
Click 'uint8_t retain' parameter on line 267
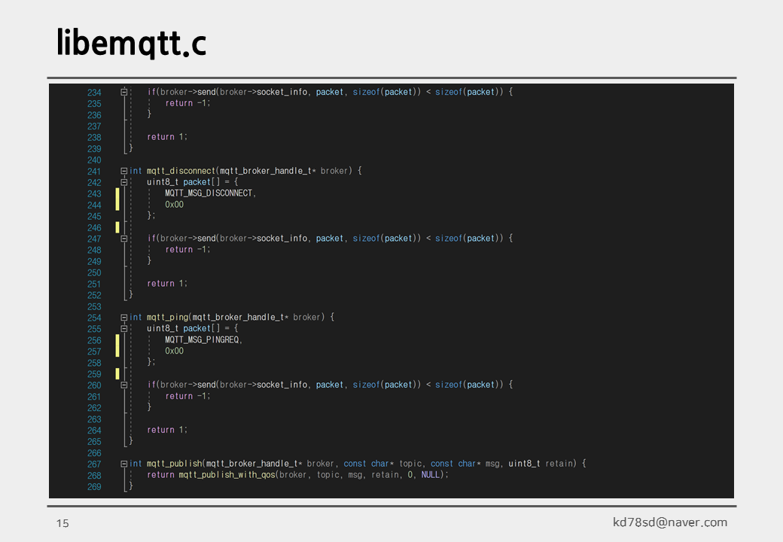tap(542, 464)
